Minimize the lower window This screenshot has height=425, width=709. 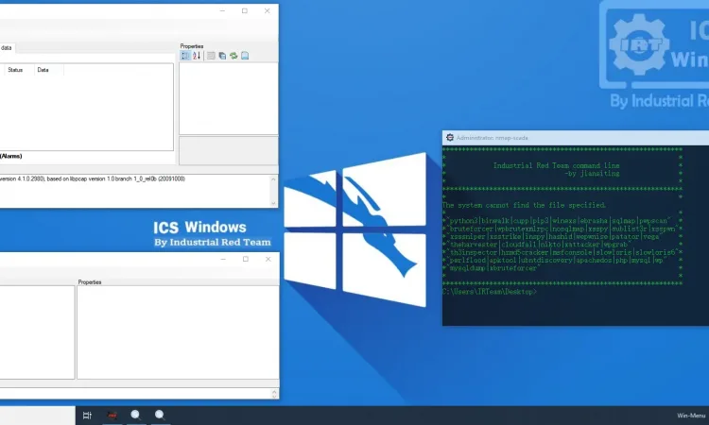click(x=223, y=259)
